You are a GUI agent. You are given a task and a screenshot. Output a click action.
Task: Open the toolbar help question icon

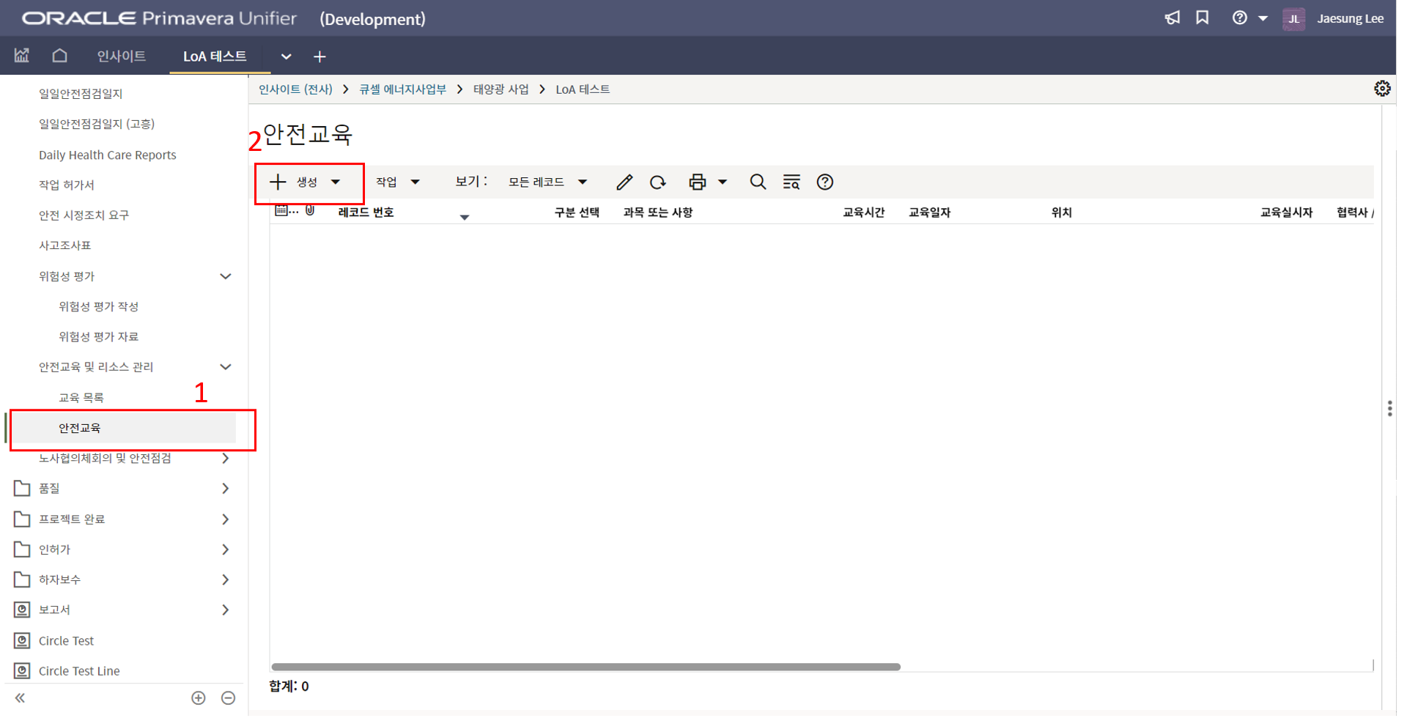(x=825, y=182)
